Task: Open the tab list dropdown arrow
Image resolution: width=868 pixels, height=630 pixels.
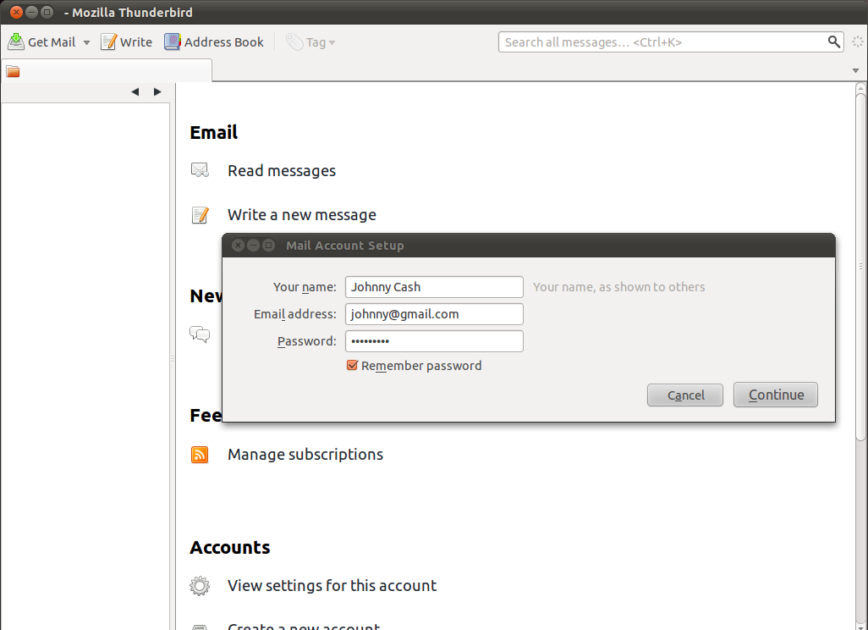Action: click(855, 70)
